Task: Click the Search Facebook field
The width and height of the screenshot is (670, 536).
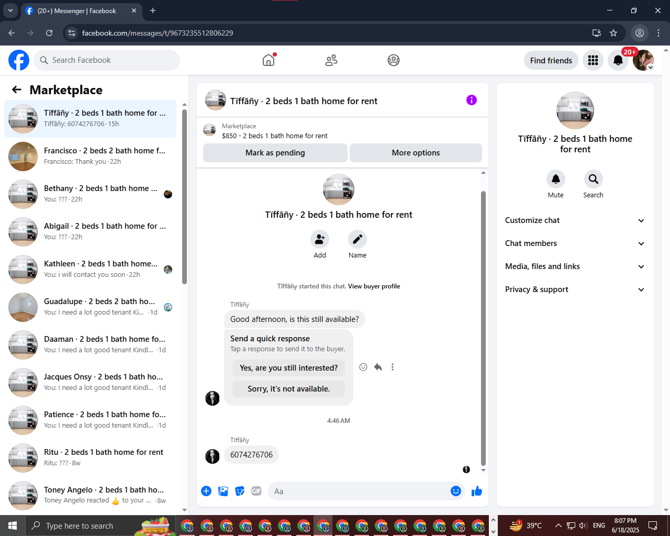Action: (x=107, y=60)
